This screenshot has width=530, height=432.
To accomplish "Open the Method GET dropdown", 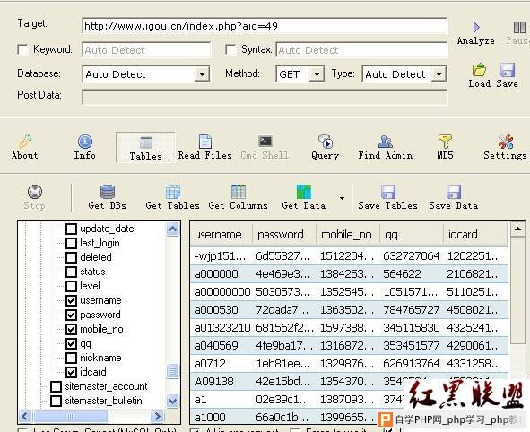I will coord(317,74).
